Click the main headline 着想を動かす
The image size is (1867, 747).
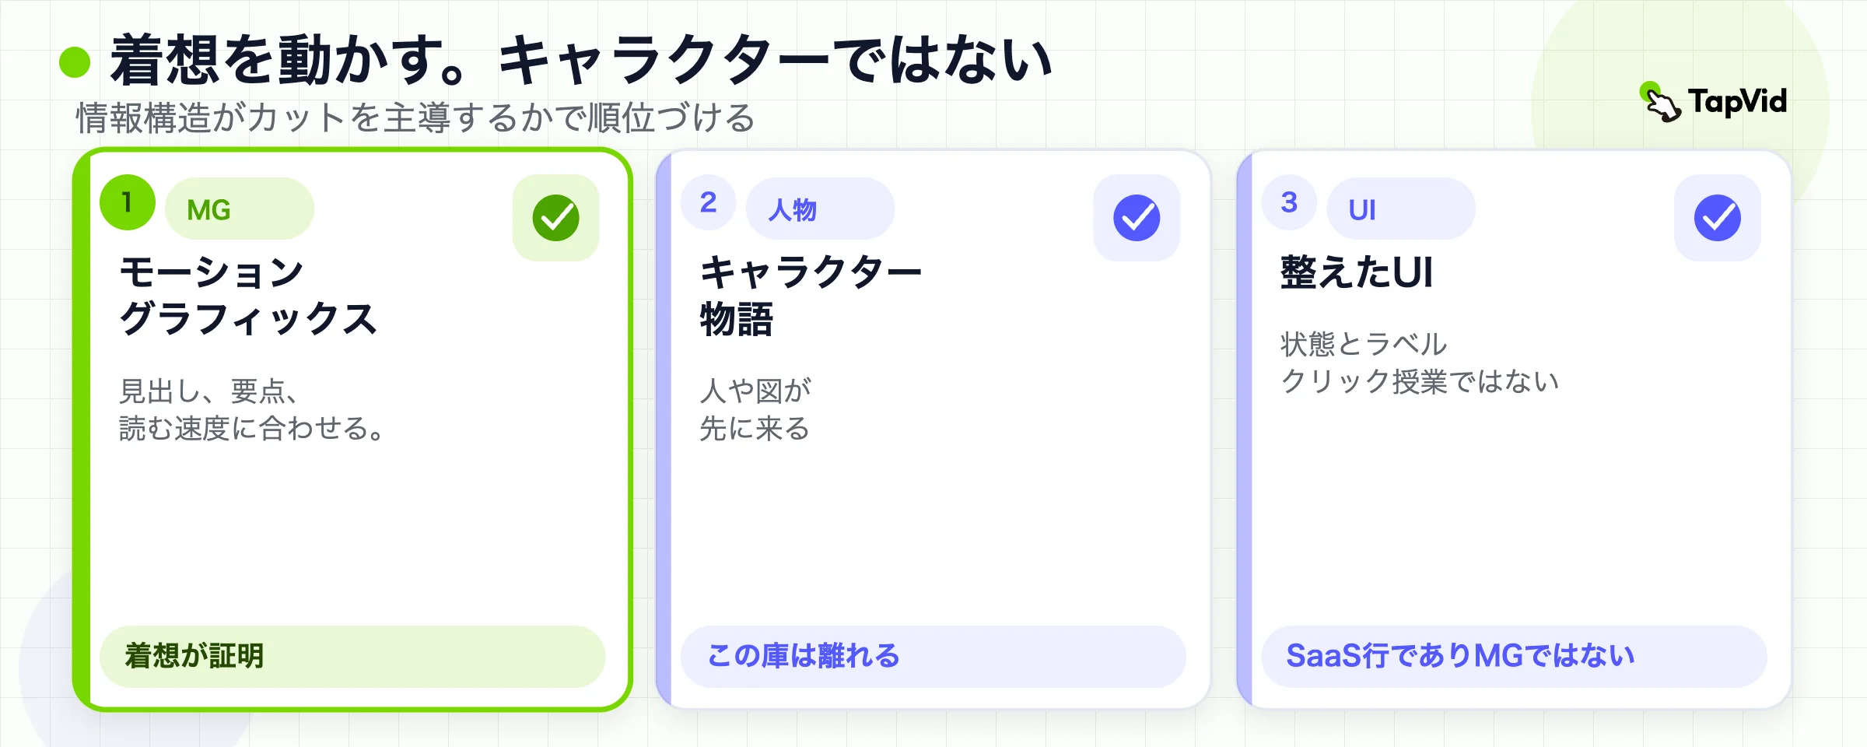coord(289,60)
